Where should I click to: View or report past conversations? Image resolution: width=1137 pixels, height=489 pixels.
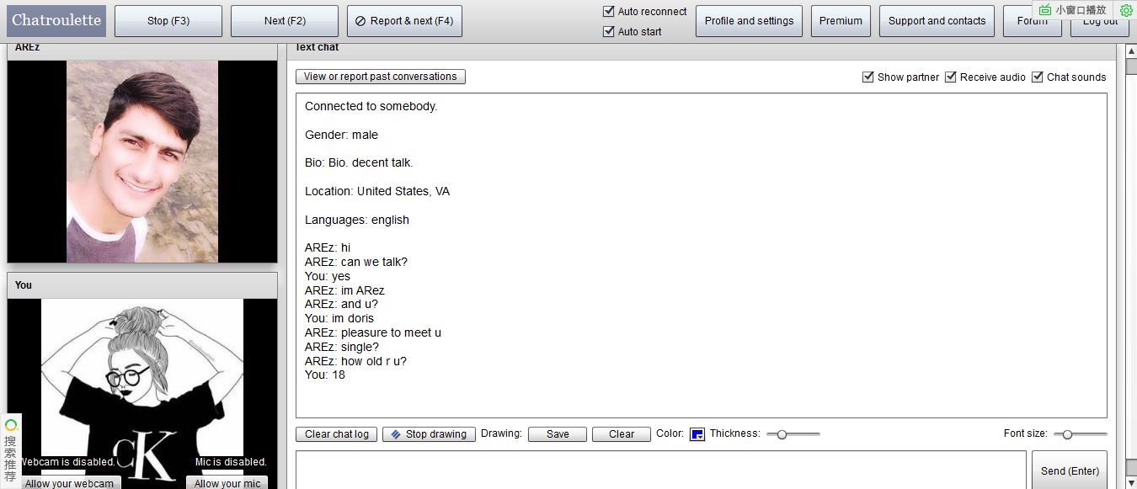(380, 77)
